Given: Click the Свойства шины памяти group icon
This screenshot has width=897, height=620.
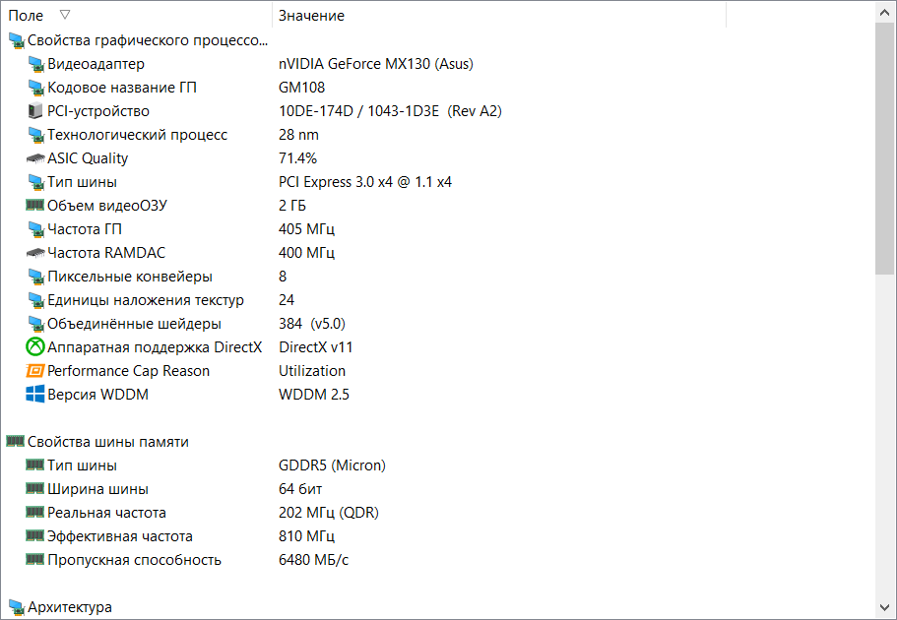Looking at the screenshot, I should (x=16, y=441).
